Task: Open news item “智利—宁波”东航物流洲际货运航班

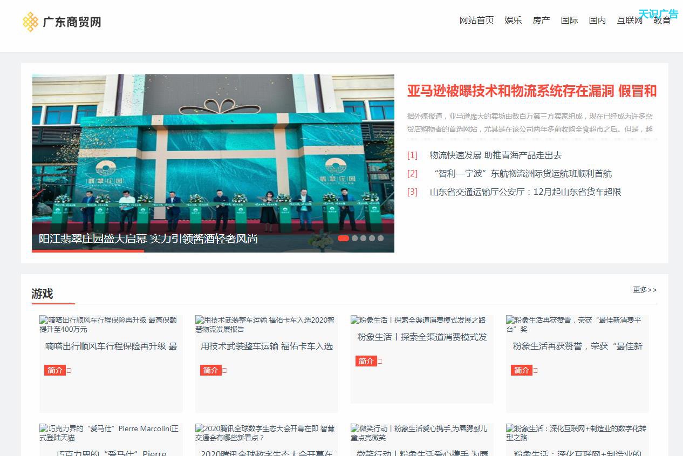Action: point(521,174)
